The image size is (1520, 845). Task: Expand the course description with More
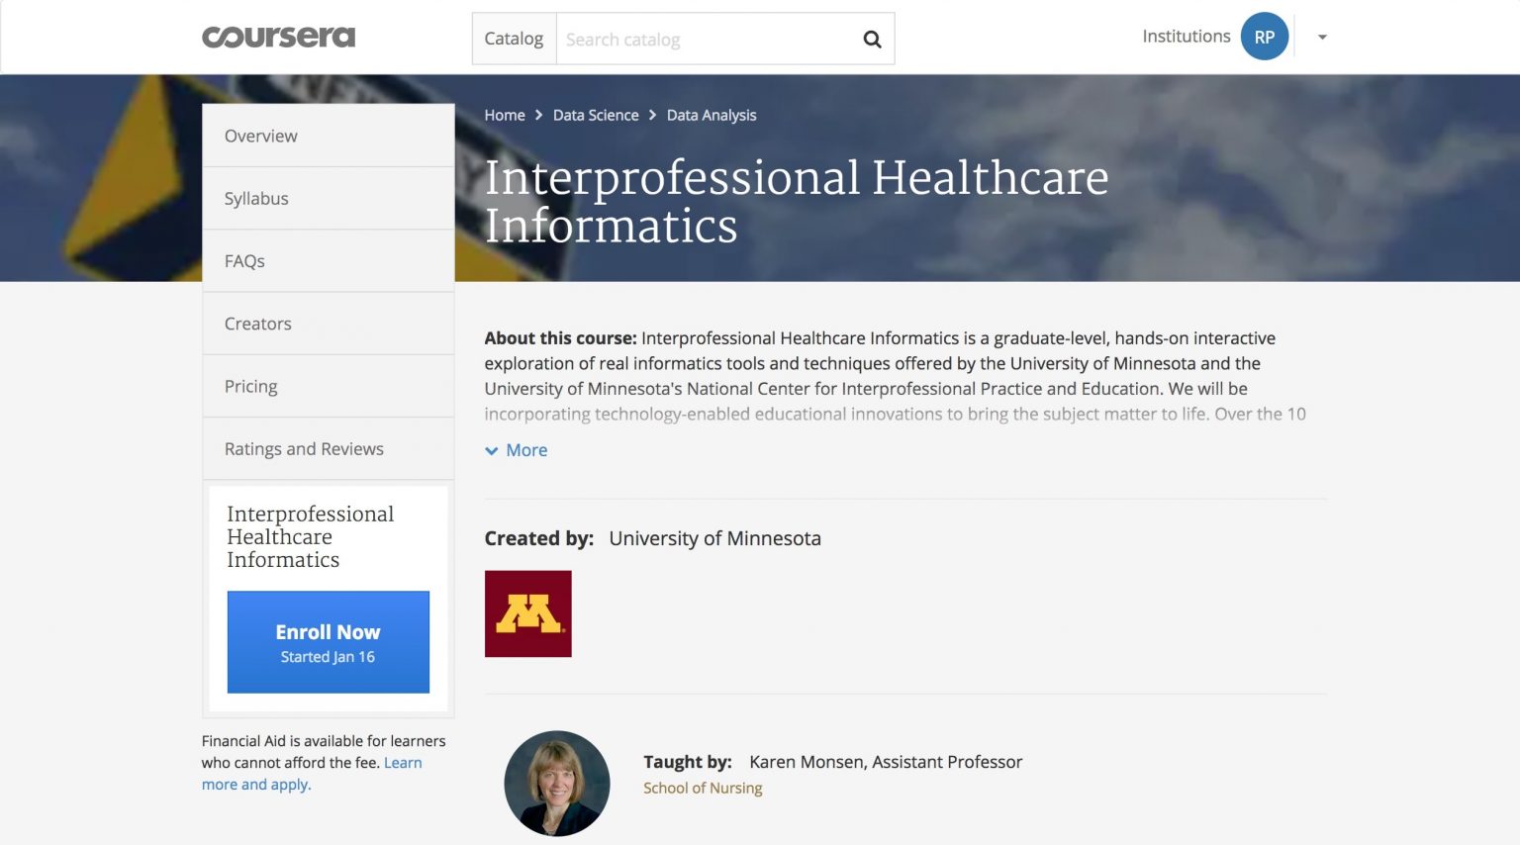[525, 450]
